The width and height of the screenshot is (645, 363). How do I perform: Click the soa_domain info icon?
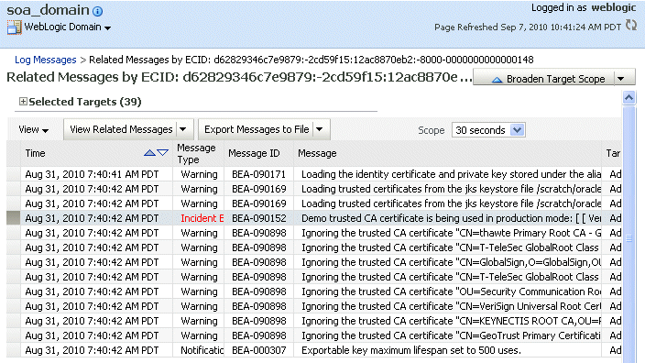(x=97, y=11)
